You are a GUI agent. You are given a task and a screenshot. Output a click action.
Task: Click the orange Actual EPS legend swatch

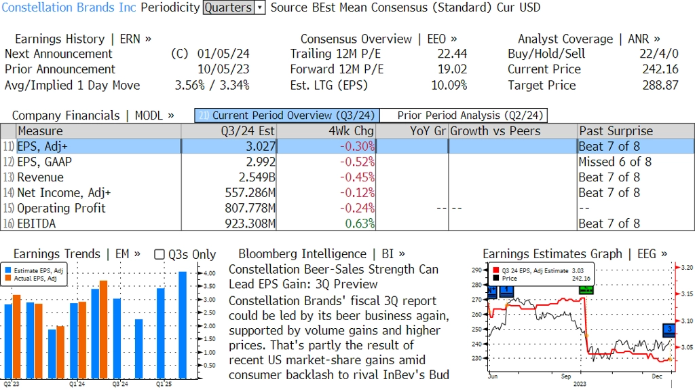click(8, 278)
